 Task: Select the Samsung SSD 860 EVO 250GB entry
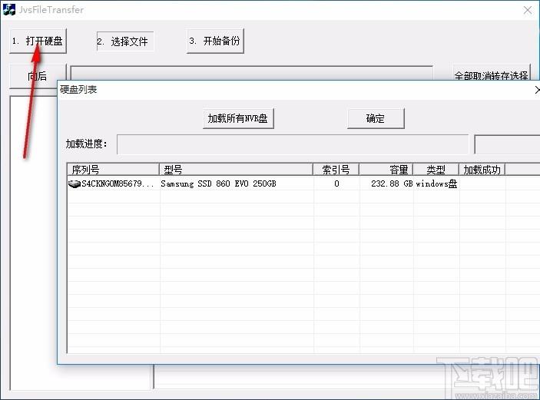(218, 184)
